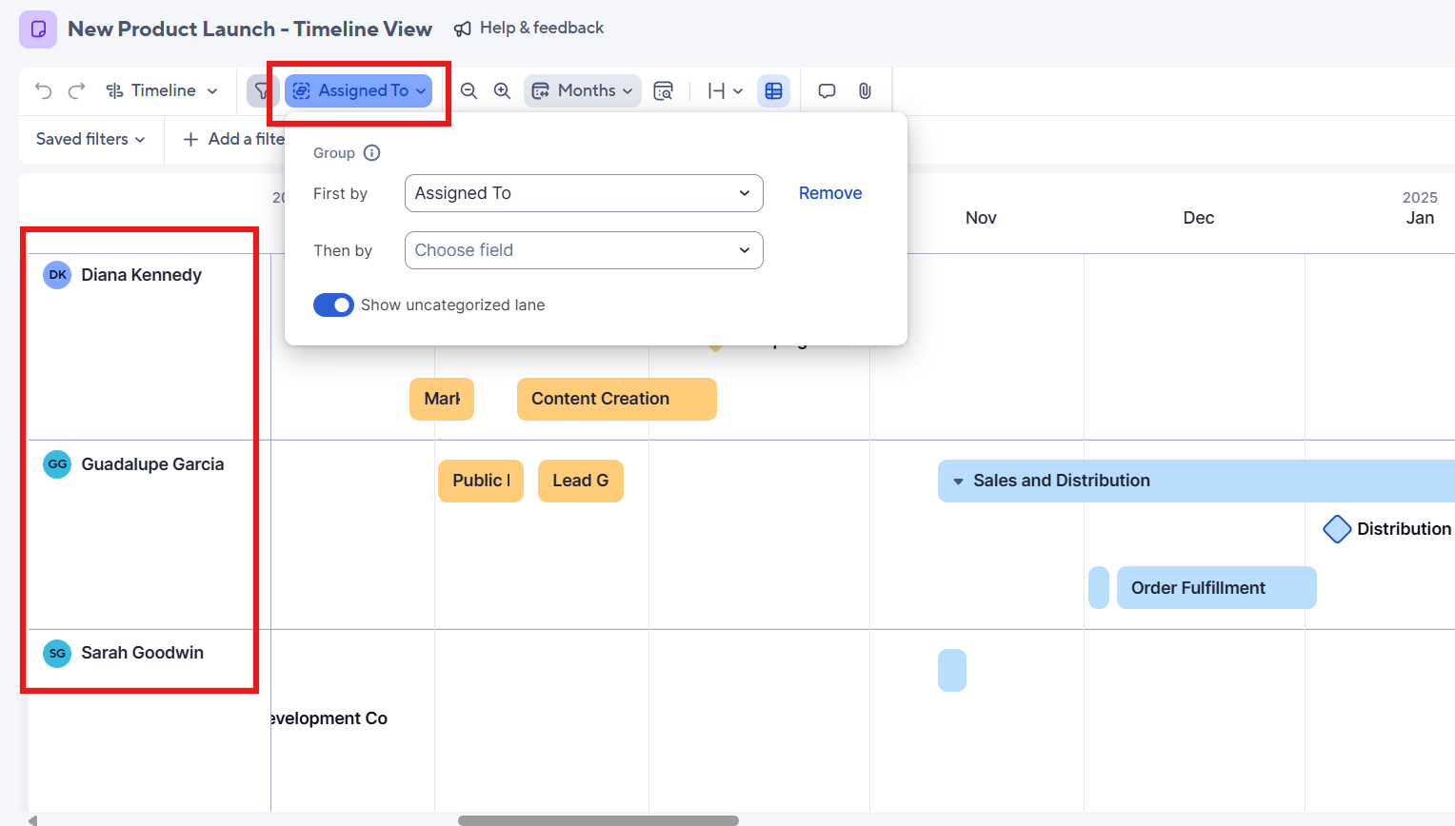The image size is (1455, 826).
Task: Open the First by Assigned To dropdown
Action: point(583,193)
